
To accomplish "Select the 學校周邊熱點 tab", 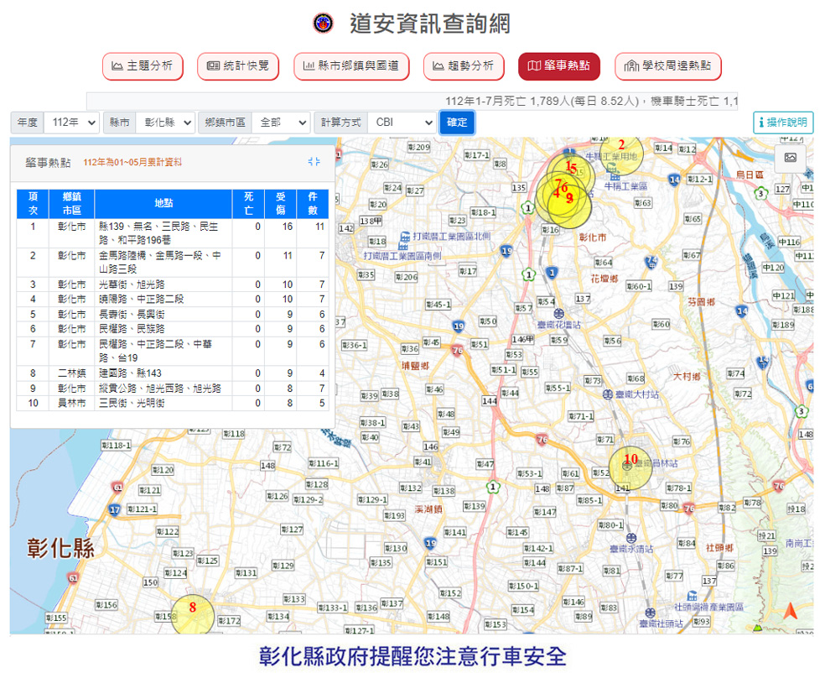I will tap(667, 66).
